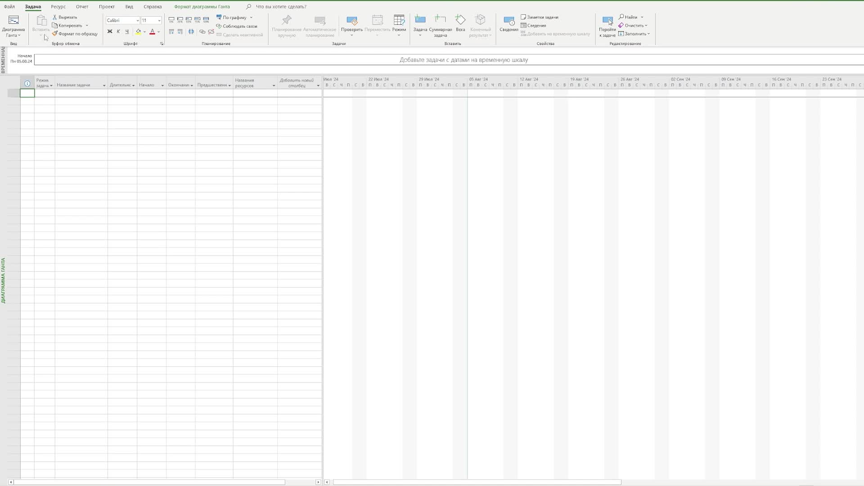Click Соблюдать связи respect links
864x486 pixels.
(x=237, y=26)
